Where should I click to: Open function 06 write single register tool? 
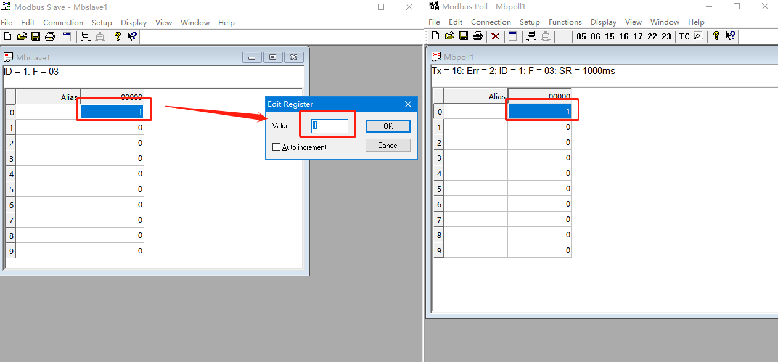click(x=595, y=36)
